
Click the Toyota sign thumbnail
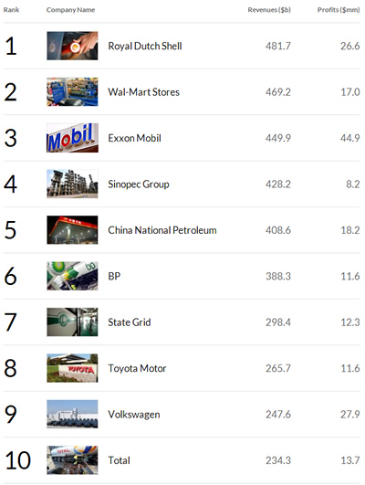(72, 368)
